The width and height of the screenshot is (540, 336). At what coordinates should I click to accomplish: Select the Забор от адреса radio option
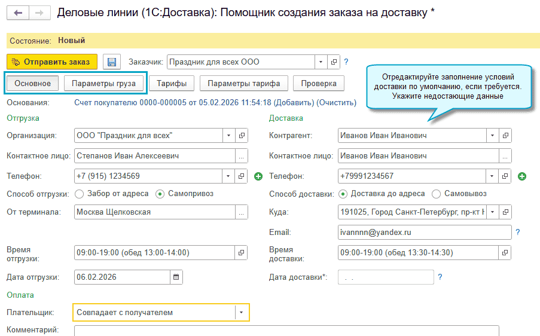80,194
